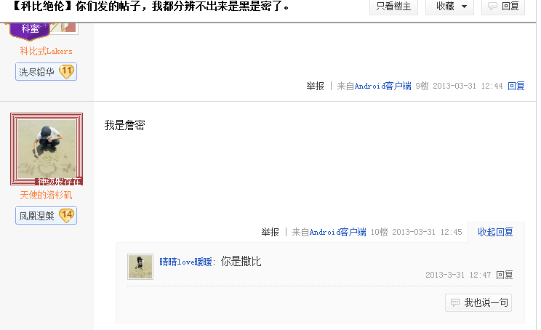Click the 洗尽铅华 level 11 badge

pyautogui.click(x=46, y=72)
